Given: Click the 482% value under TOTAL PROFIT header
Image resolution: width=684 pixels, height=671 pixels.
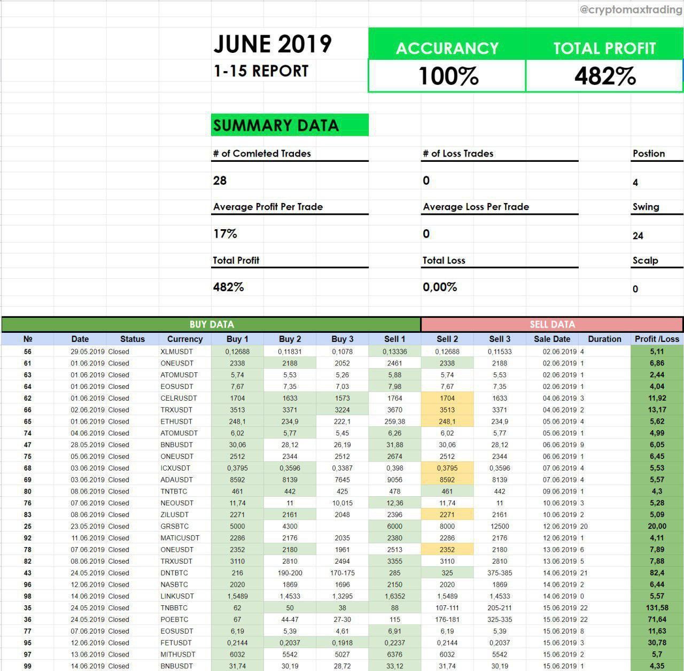Looking at the screenshot, I should [x=604, y=76].
